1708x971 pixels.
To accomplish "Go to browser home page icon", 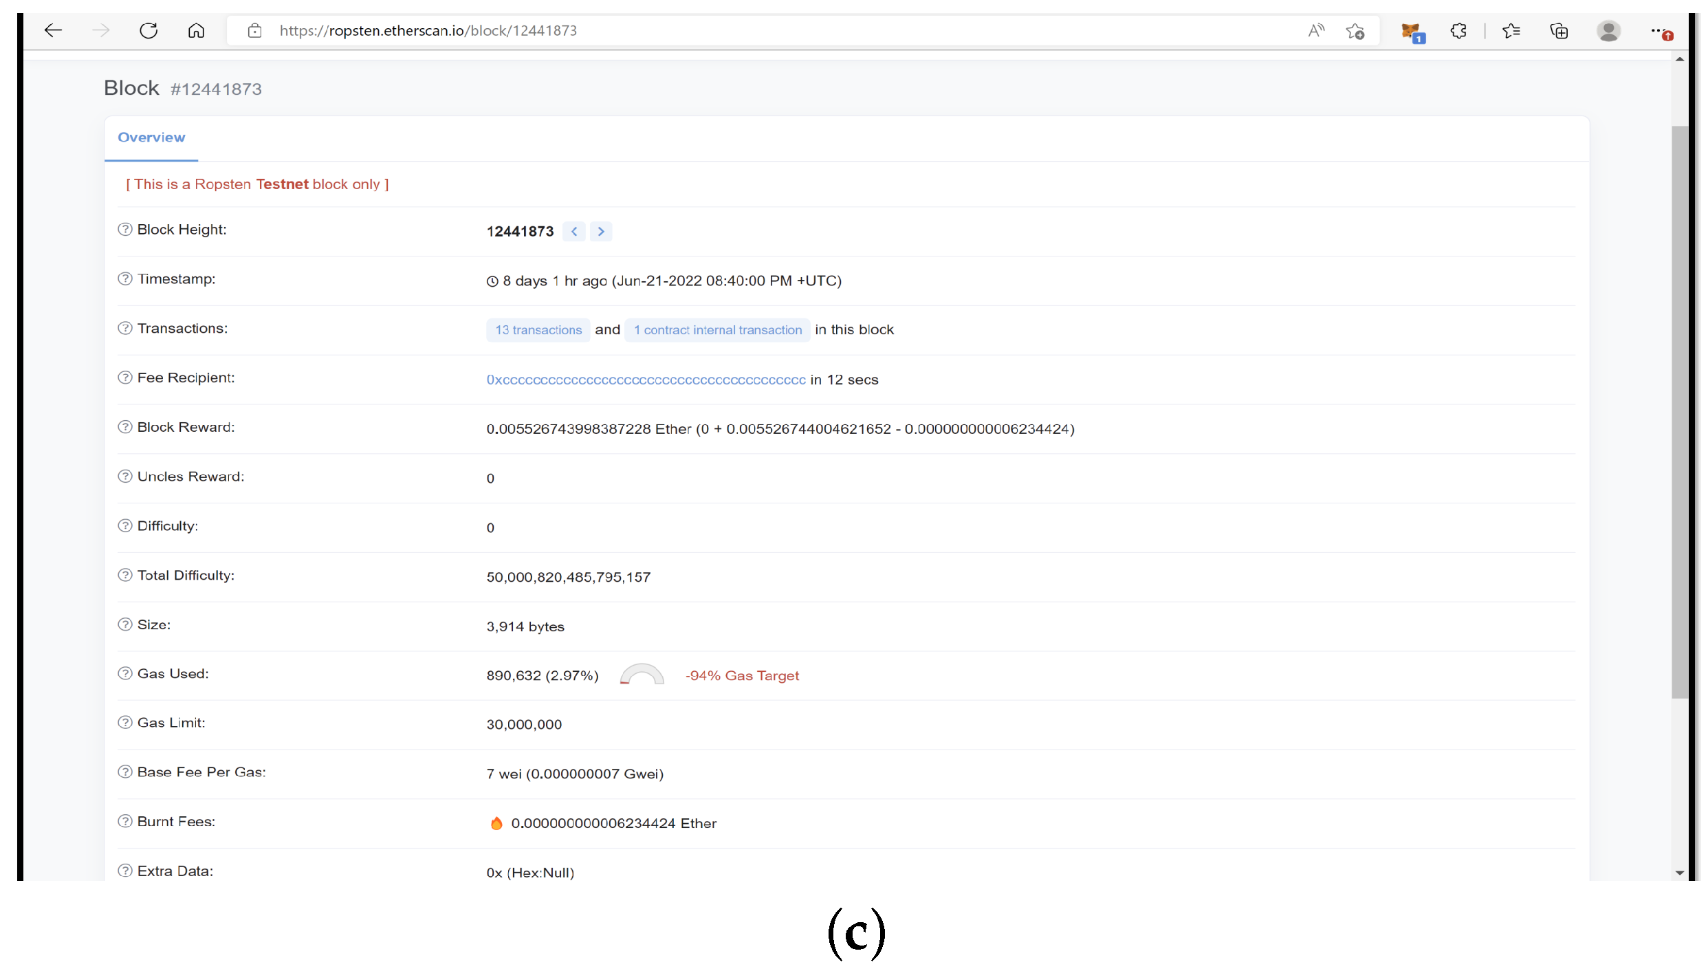I will [196, 30].
